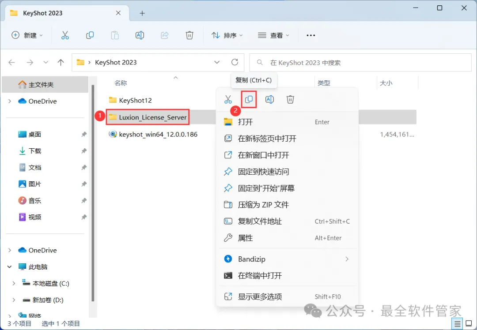Go back with the left arrow

tap(11, 63)
